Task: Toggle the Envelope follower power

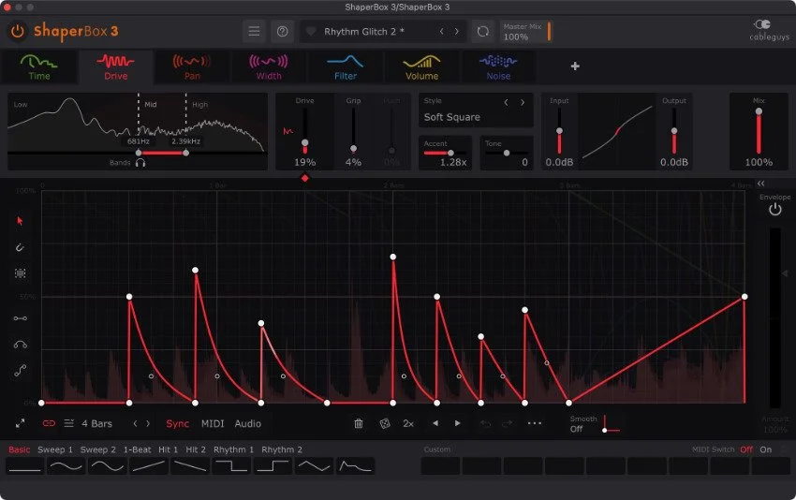Action: (774, 209)
